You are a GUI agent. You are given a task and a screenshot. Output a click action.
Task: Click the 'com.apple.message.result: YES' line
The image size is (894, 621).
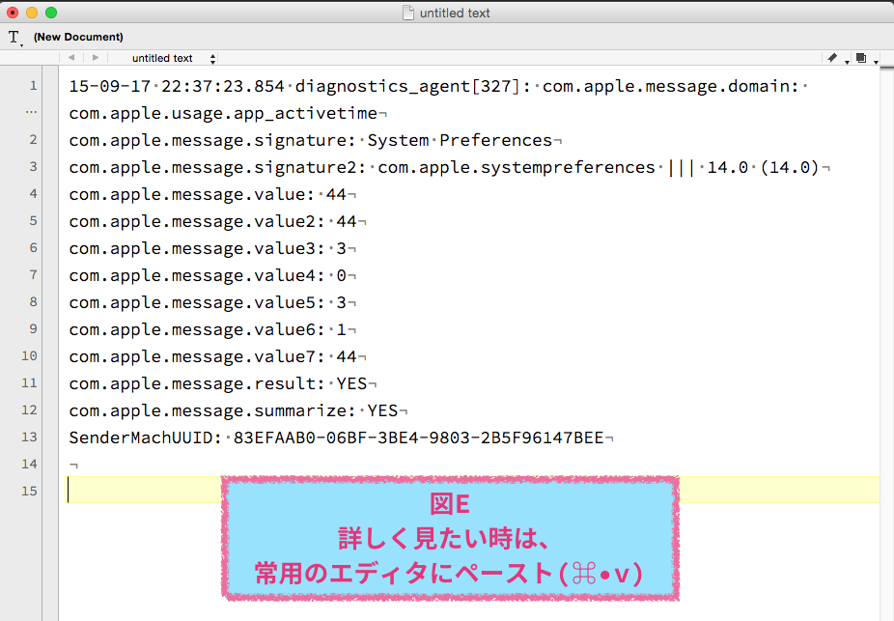[218, 383]
